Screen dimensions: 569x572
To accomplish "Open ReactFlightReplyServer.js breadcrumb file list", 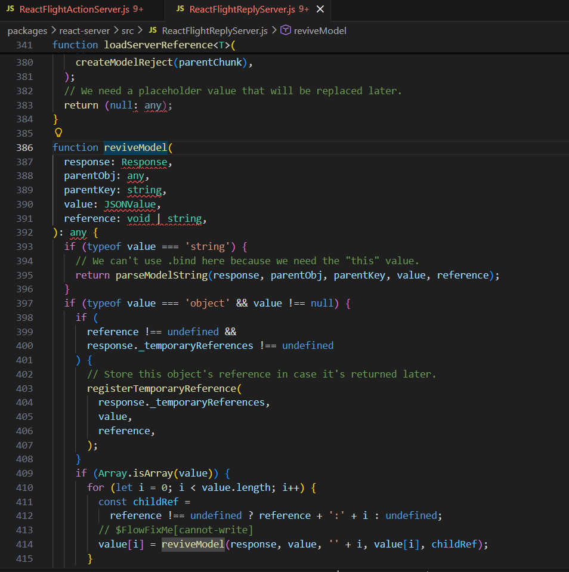I will tap(216, 30).
